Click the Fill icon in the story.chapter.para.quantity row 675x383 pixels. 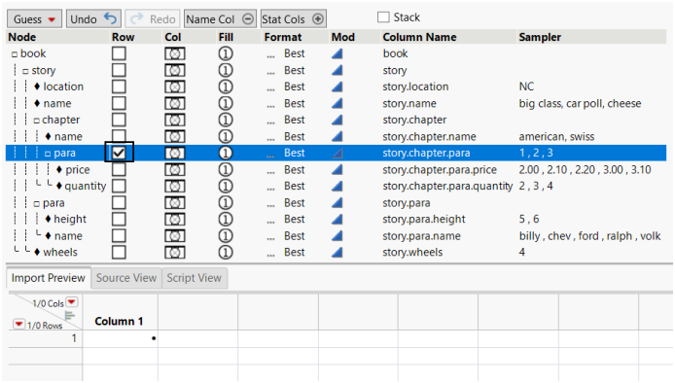pos(226,187)
